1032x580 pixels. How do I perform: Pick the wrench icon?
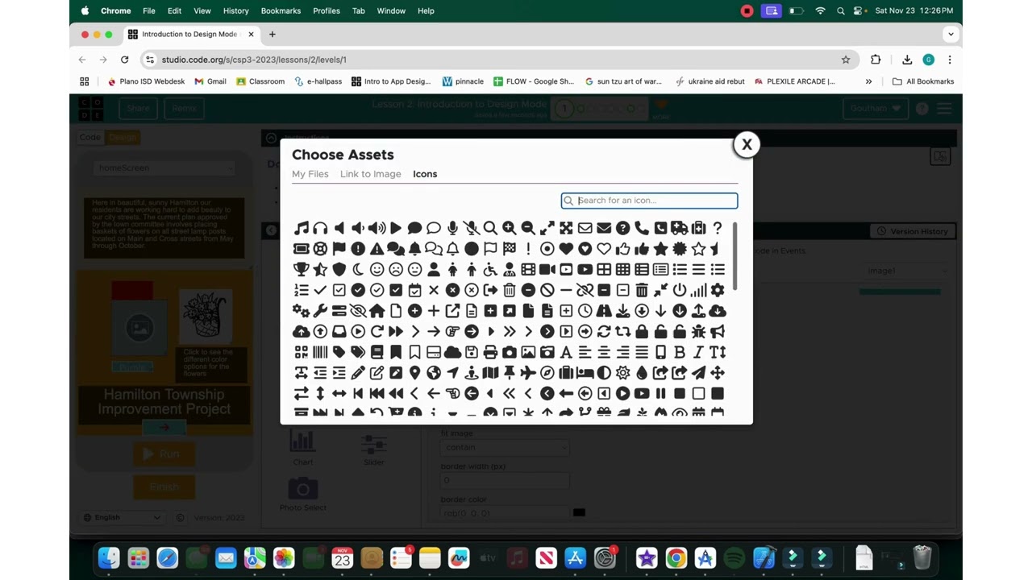[320, 311]
